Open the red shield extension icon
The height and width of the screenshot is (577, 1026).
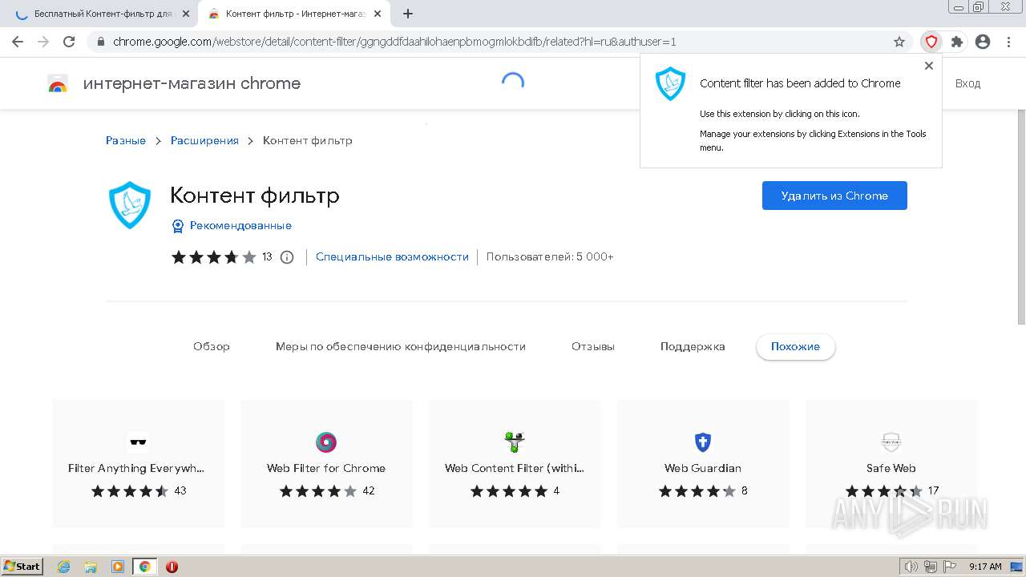pos(931,42)
